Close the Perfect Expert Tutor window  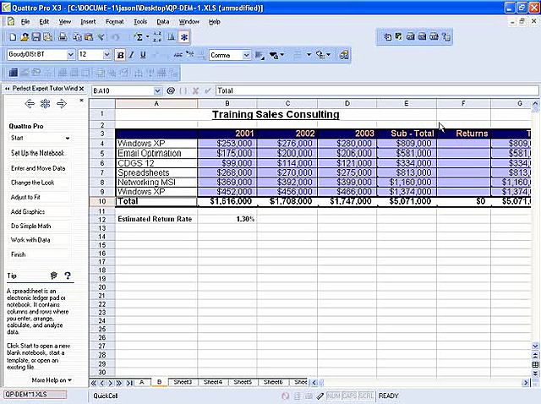81,89
